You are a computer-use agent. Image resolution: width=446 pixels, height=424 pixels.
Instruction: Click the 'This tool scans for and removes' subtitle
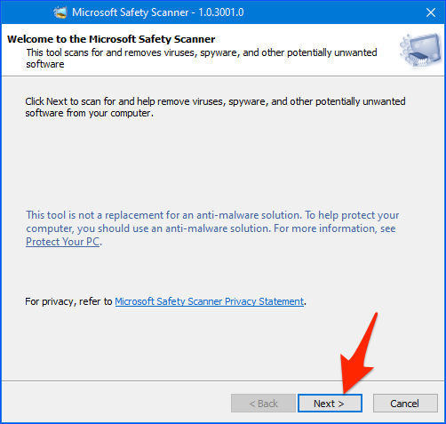click(202, 59)
